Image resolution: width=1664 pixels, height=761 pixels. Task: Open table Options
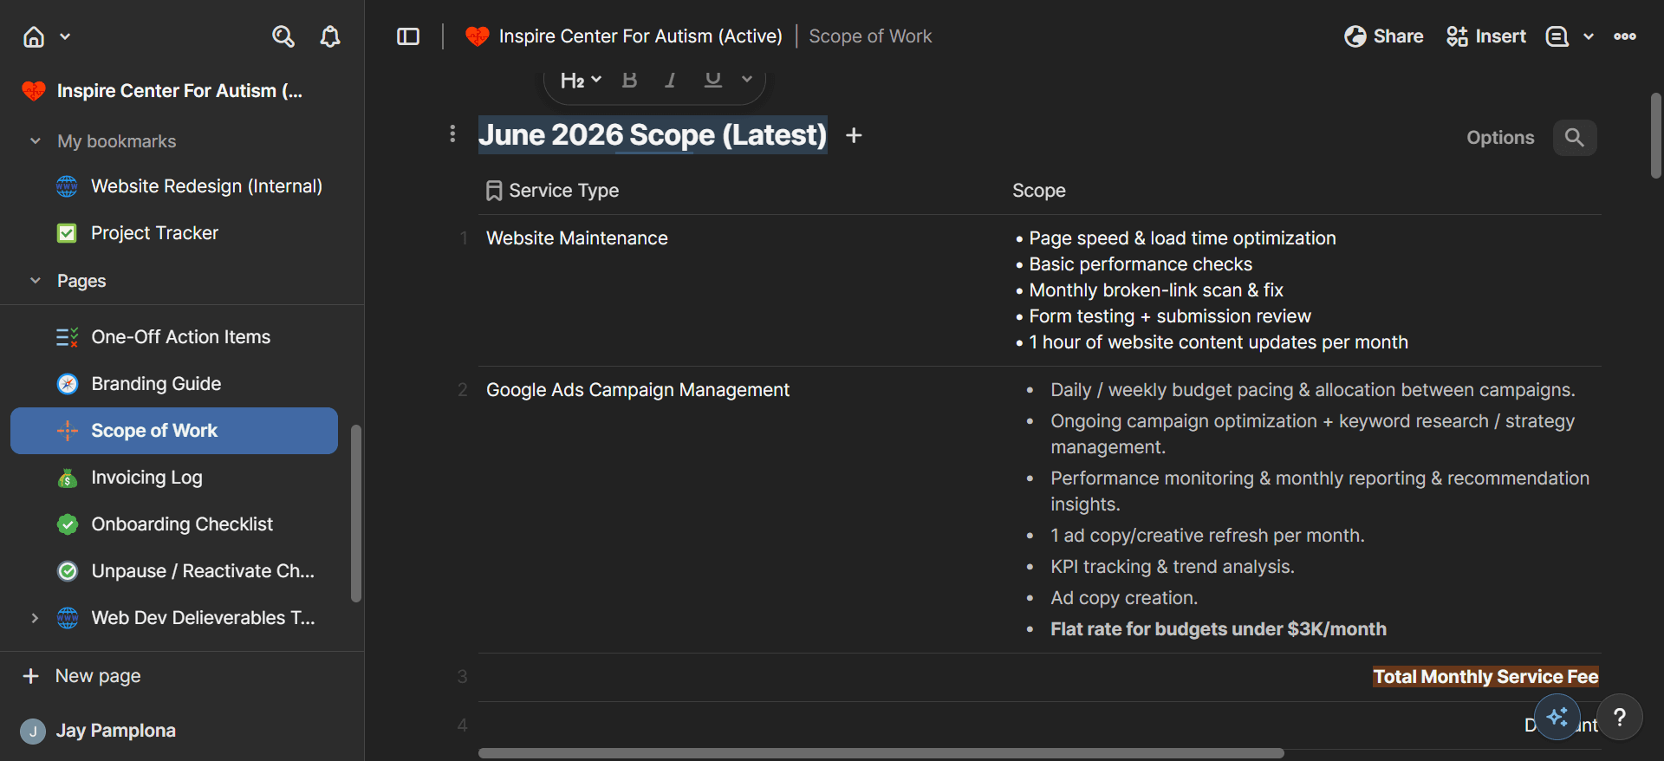click(1500, 137)
